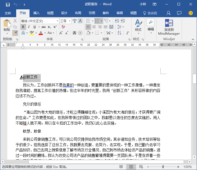
Task: Click the zoom slider handle
Action: (163, 167)
